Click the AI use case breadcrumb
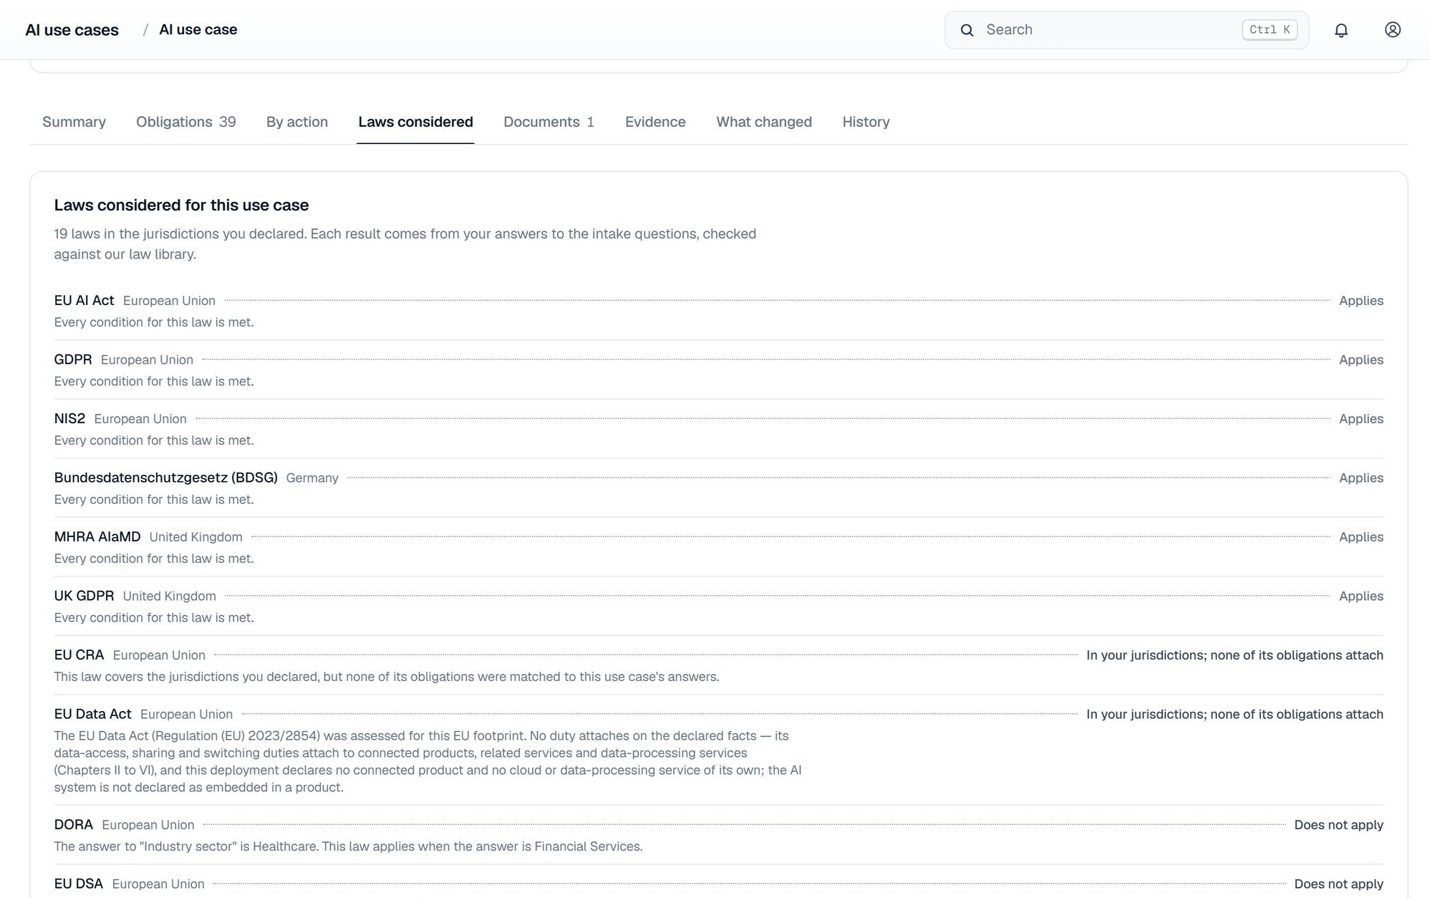The height and width of the screenshot is (898, 1430). 198,29
